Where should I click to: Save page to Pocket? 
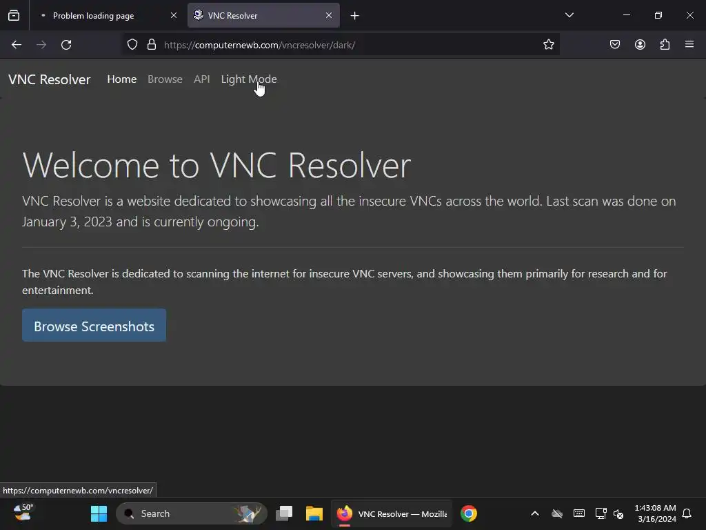[614, 45]
